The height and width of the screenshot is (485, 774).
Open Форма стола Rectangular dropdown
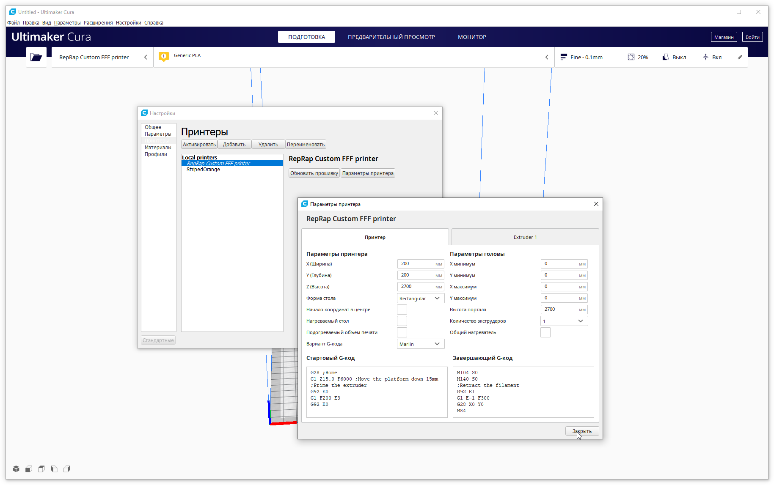(421, 298)
